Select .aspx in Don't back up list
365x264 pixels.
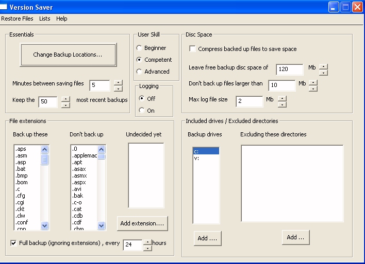click(84, 182)
